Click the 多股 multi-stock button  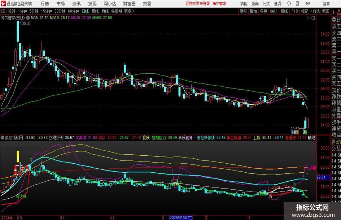click(263, 11)
